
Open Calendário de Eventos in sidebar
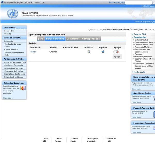click(14, 71)
